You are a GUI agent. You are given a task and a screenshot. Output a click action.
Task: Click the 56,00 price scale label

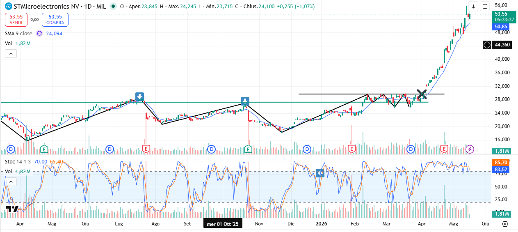(x=501, y=5)
